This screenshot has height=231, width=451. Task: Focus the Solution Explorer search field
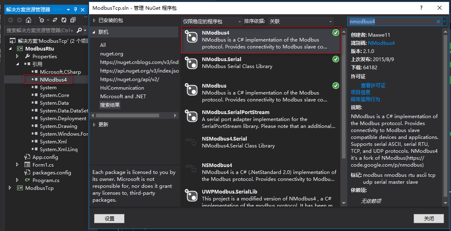pyautogui.click(x=40, y=30)
